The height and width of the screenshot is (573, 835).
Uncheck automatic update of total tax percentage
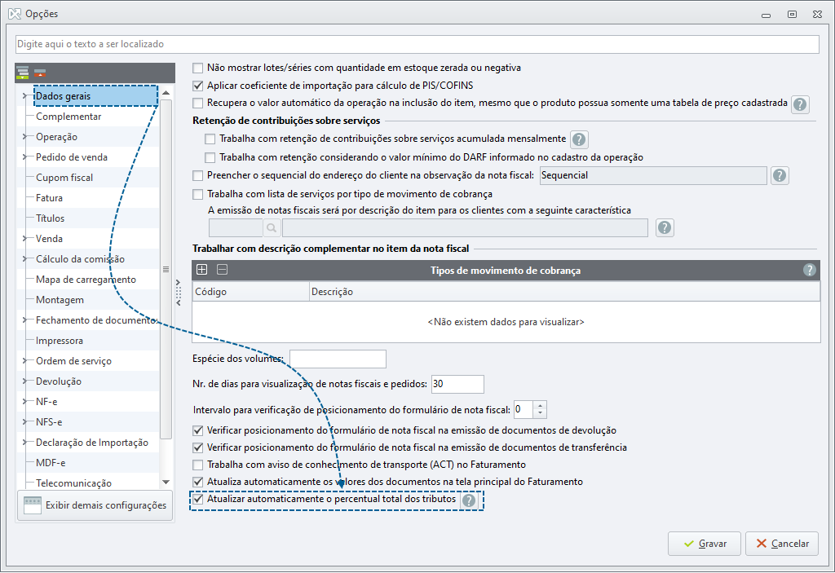pos(197,499)
